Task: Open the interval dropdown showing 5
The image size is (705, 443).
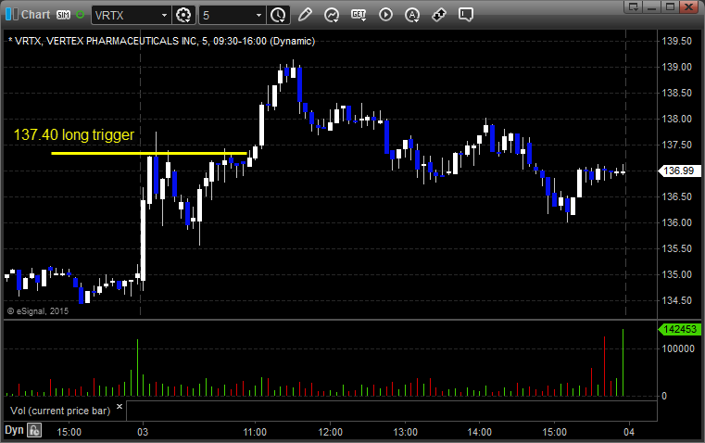Action: point(258,15)
